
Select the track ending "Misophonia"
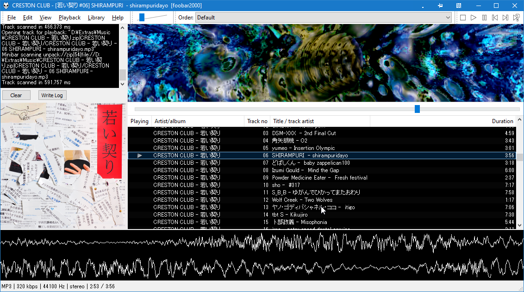322,222
